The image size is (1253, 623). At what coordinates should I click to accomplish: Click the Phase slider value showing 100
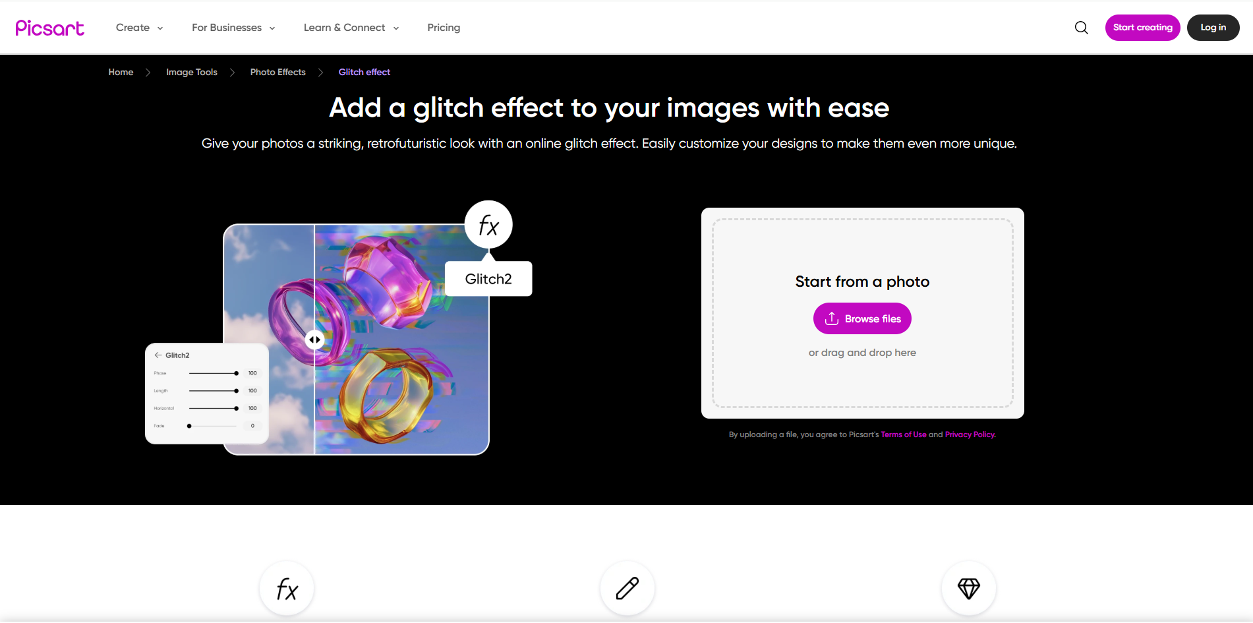point(252,372)
